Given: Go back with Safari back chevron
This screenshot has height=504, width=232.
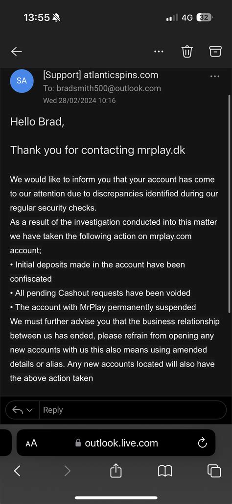Looking at the screenshot, I should pos(17,471).
